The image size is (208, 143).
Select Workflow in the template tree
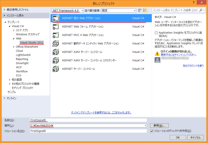[x=22, y=71]
